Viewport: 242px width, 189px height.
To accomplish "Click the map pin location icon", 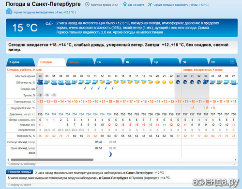I will point(125,4).
